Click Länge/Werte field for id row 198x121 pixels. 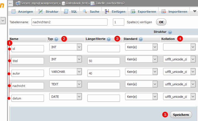click(x=104, y=48)
